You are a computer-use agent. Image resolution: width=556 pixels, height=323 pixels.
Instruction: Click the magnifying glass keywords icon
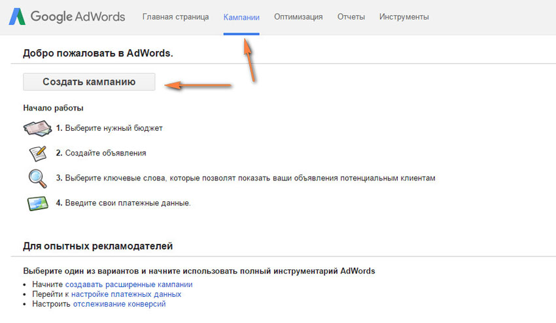pos(37,178)
